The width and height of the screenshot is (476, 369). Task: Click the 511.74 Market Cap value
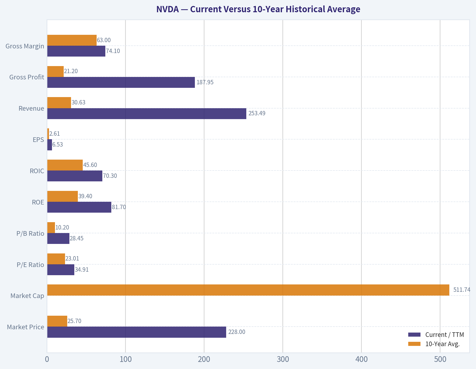click(x=462, y=290)
